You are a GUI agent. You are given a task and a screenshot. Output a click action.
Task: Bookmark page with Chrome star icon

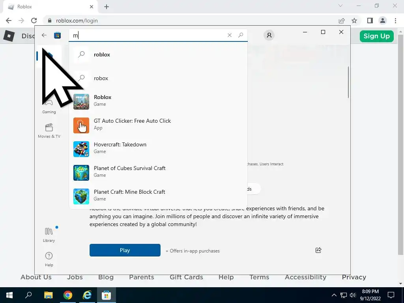tap(354, 21)
